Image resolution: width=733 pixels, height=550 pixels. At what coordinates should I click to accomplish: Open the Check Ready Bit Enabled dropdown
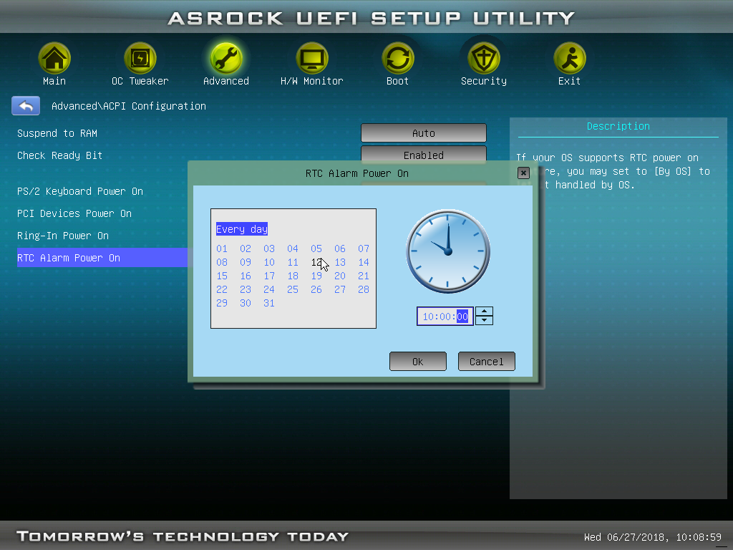[424, 155]
